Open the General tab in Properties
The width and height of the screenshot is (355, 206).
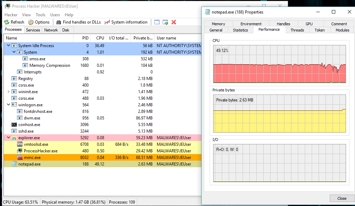click(216, 30)
